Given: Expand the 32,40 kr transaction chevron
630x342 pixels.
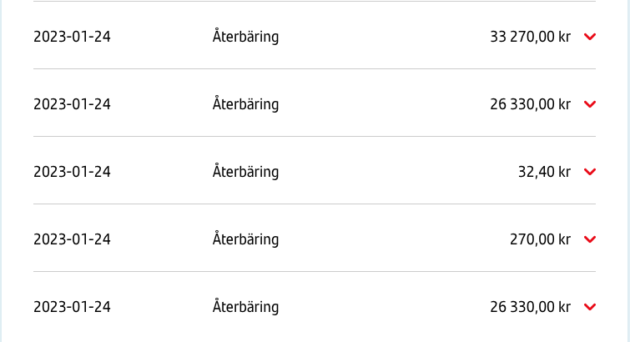Looking at the screenshot, I should pos(590,172).
